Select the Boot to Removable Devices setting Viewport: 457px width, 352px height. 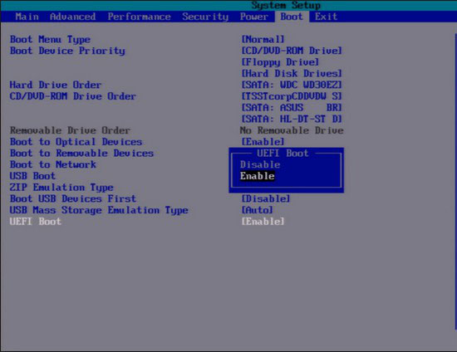(81, 153)
